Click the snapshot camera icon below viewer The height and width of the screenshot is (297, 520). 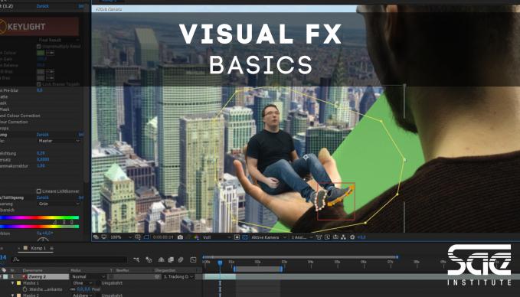pos(180,237)
